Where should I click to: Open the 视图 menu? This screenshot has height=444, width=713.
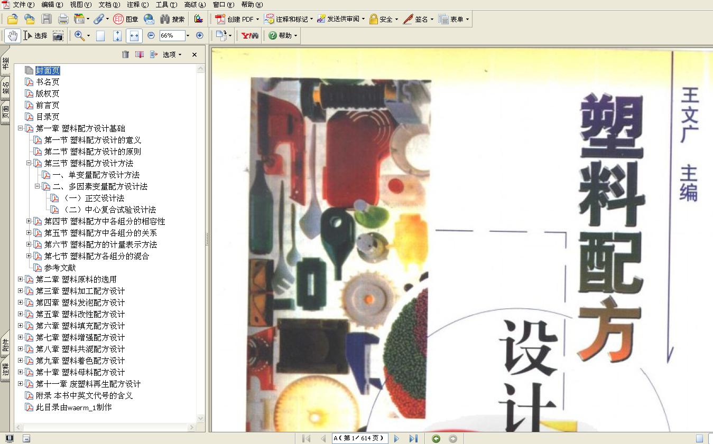click(80, 5)
